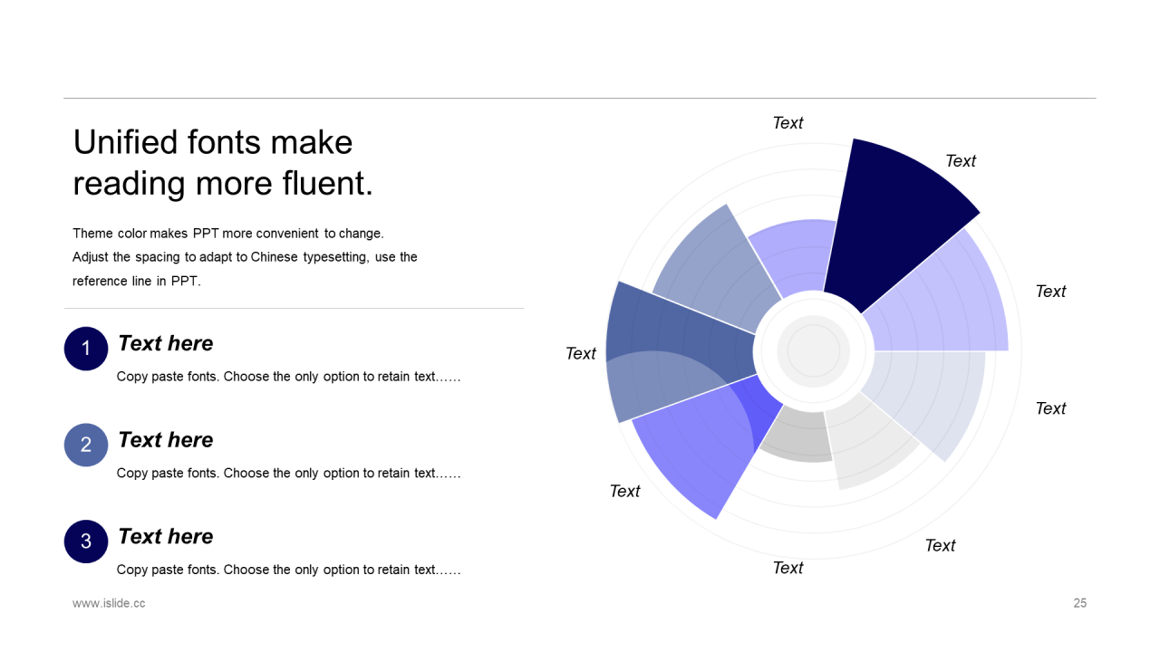Click the third 'Text here' heading
The height and width of the screenshot is (652, 1160).
pos(166,536)
